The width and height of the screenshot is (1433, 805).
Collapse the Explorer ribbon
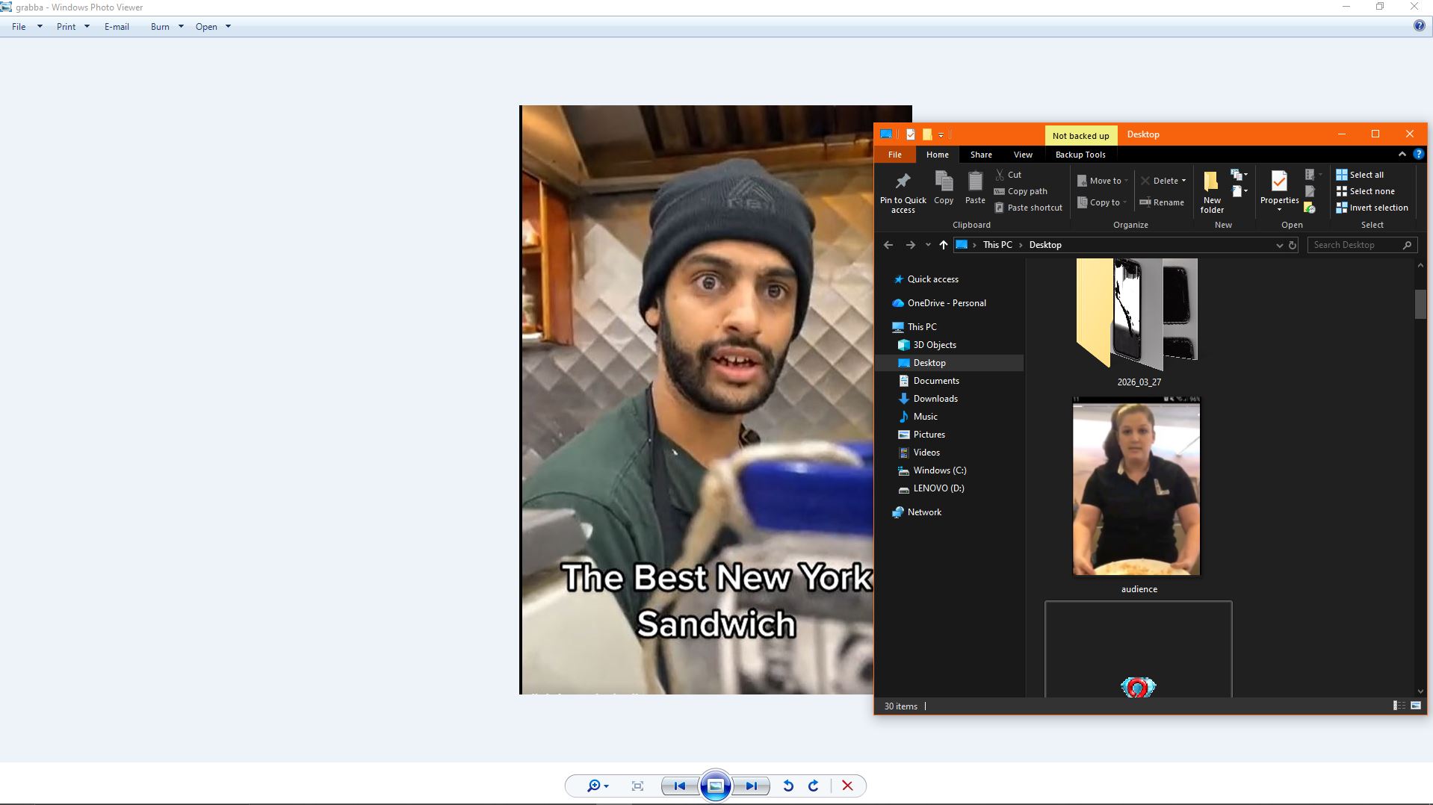click(1402, 155)
